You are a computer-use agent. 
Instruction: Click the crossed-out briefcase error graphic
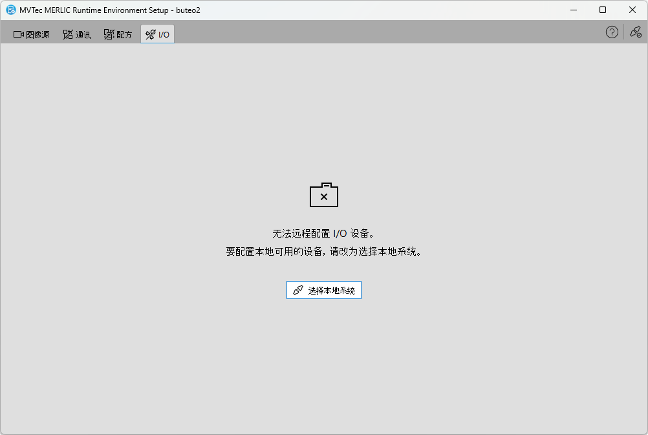point(323,195)
